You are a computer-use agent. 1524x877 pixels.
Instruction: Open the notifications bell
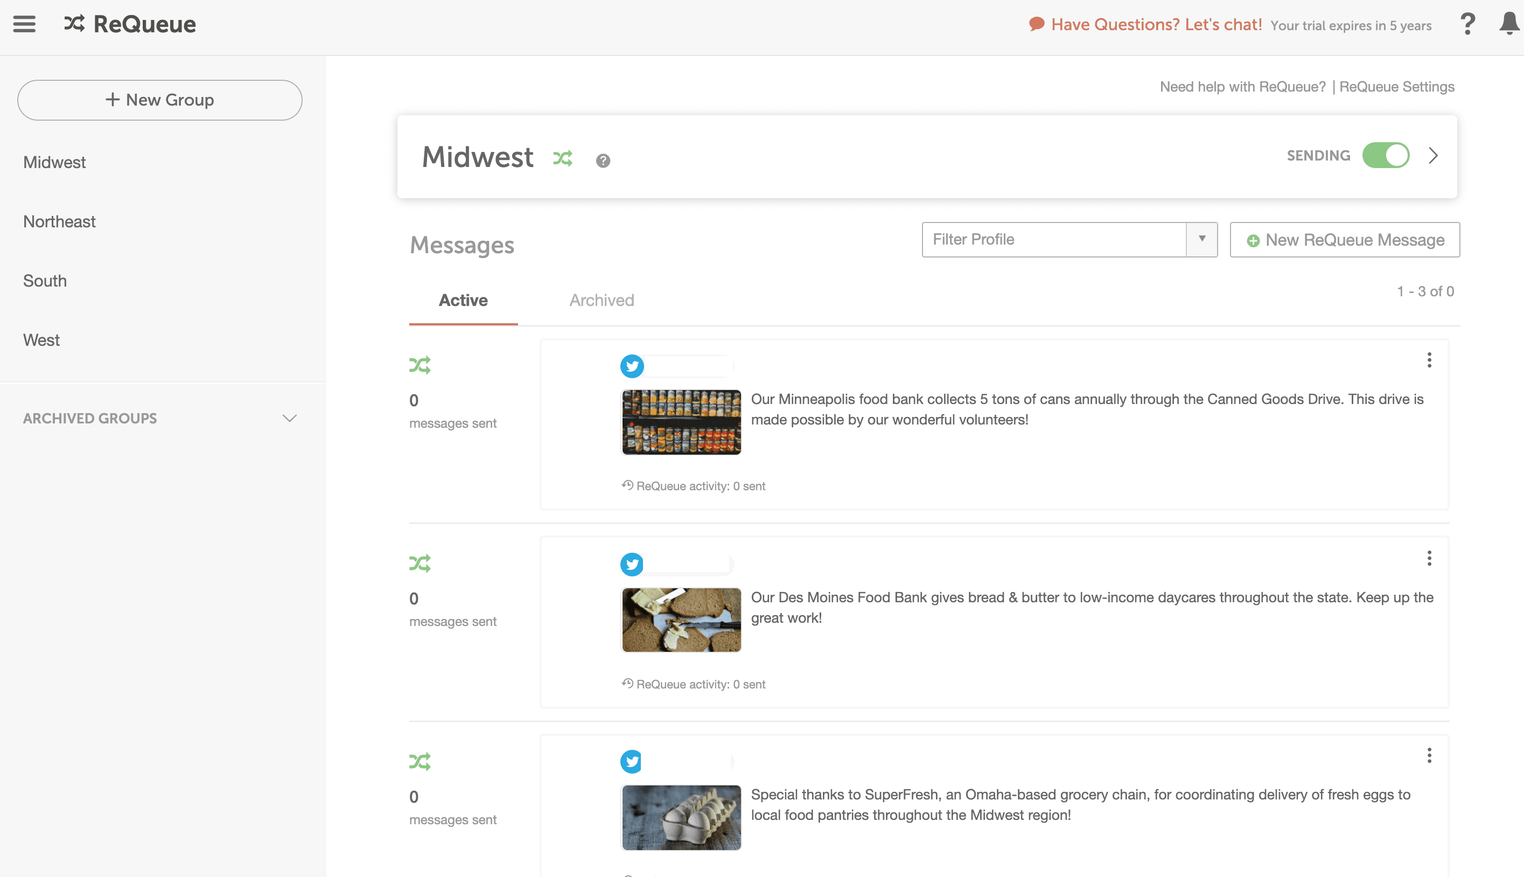(x=1509, y=24)
